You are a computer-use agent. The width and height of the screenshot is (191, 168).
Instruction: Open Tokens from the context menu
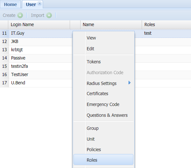(x=94, y=62)
